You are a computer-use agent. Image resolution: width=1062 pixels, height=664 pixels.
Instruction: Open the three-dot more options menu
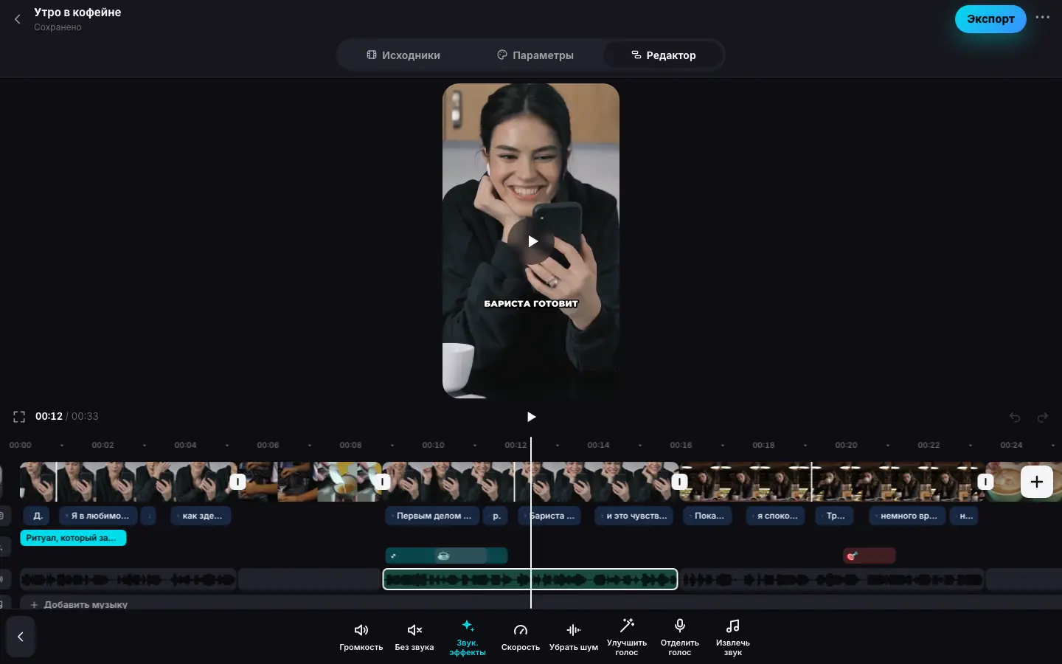click(1042, 18)
